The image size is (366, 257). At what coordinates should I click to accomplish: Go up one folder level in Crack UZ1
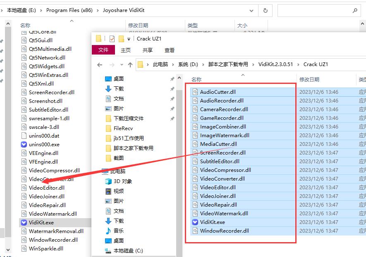[130, 65]
